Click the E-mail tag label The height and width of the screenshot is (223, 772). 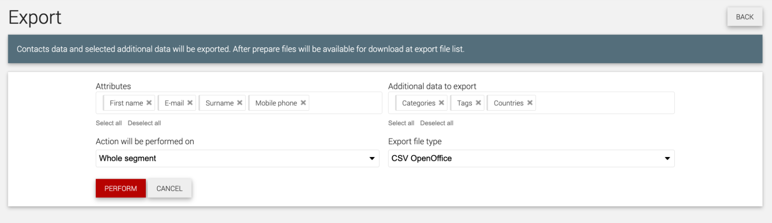coord(174,103)
